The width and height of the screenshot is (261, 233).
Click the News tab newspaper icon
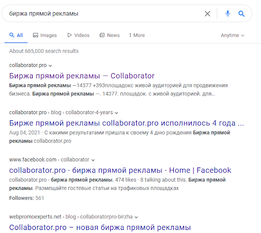pyautogui.click(x=102, y=35)
